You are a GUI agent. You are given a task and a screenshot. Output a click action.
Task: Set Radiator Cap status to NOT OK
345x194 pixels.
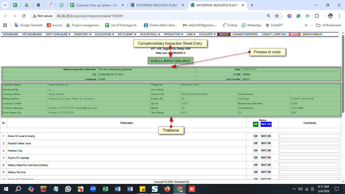[266, 151]
